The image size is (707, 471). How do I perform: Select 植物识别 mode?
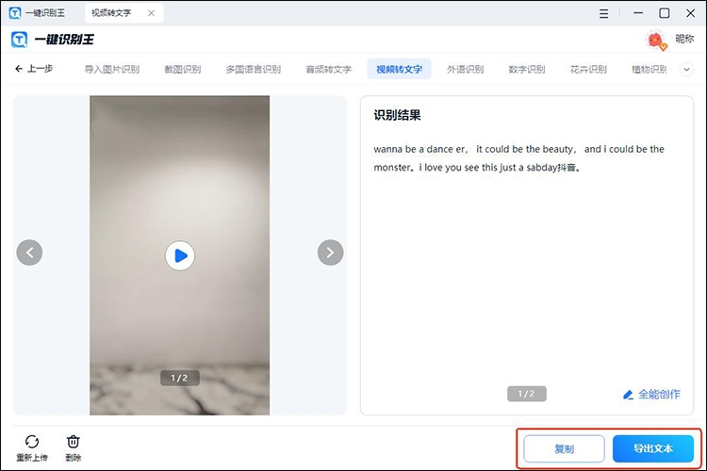pyautogui.click(x=649, y=70)
